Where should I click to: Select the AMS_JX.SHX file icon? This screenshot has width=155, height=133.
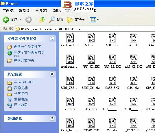(x=91, y=59)
